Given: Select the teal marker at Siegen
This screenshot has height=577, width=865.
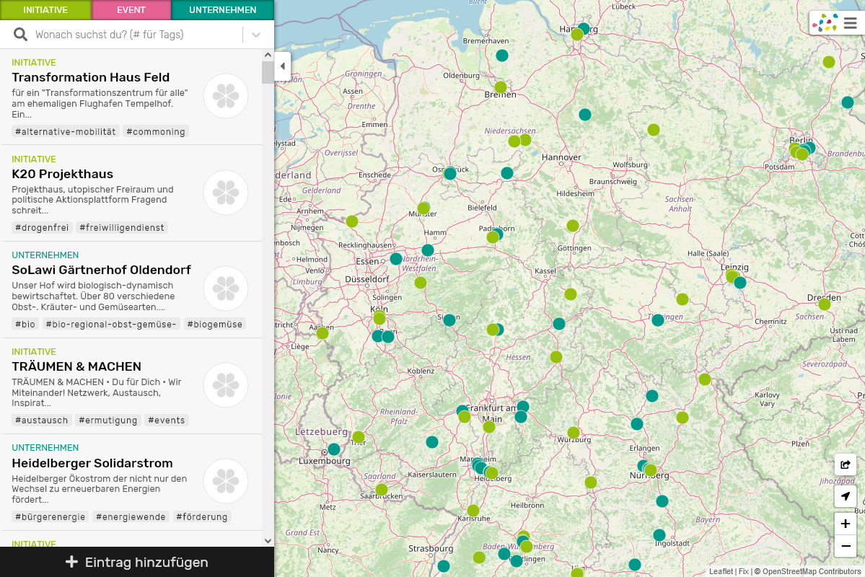Looking at the screenshot, I should (449, 320).
